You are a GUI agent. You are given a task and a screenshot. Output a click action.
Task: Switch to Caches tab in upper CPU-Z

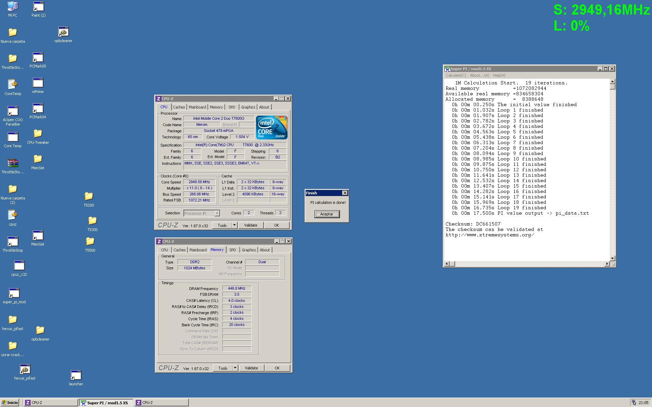pos(179,107)
